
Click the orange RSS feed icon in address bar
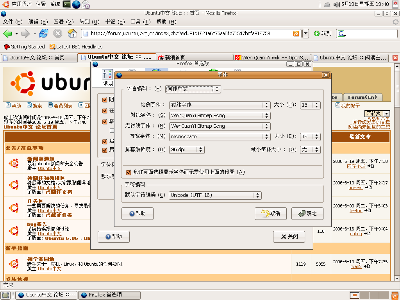pyautogui.click(x=296, y=34)
